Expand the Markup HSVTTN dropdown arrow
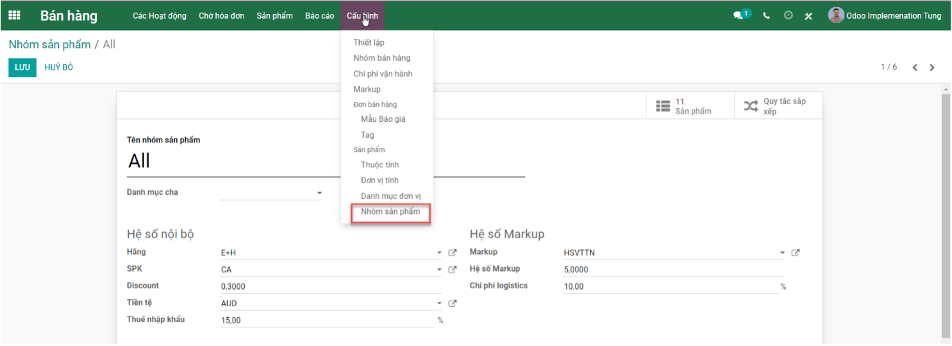Viewport: 952px width, 346px height. [x=782, y=252]
